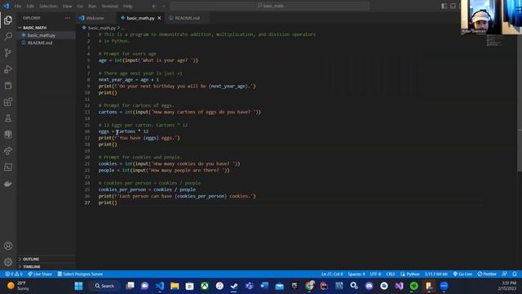Viewport: 522px width, 294px height.
Task: Open the Go menu
Action: coord(80,6)
